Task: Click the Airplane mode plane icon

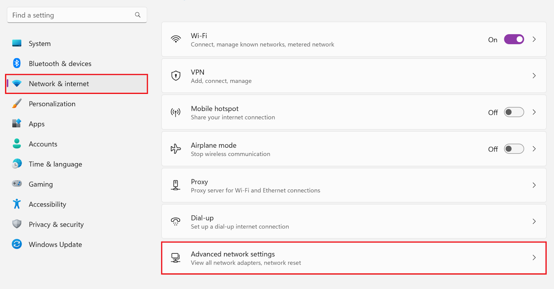Action: 176,149
